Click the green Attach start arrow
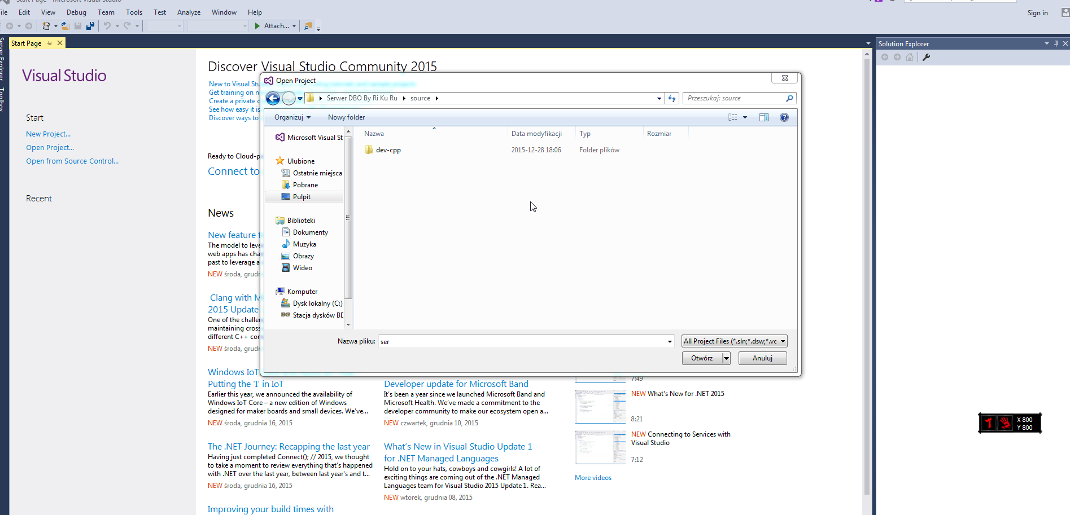1070x515 pixels. point(257,26)
